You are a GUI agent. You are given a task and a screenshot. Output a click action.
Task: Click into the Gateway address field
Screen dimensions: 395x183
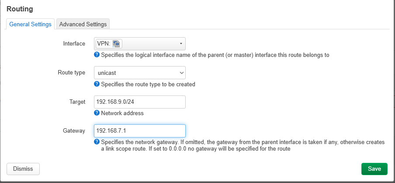(140, 130)
